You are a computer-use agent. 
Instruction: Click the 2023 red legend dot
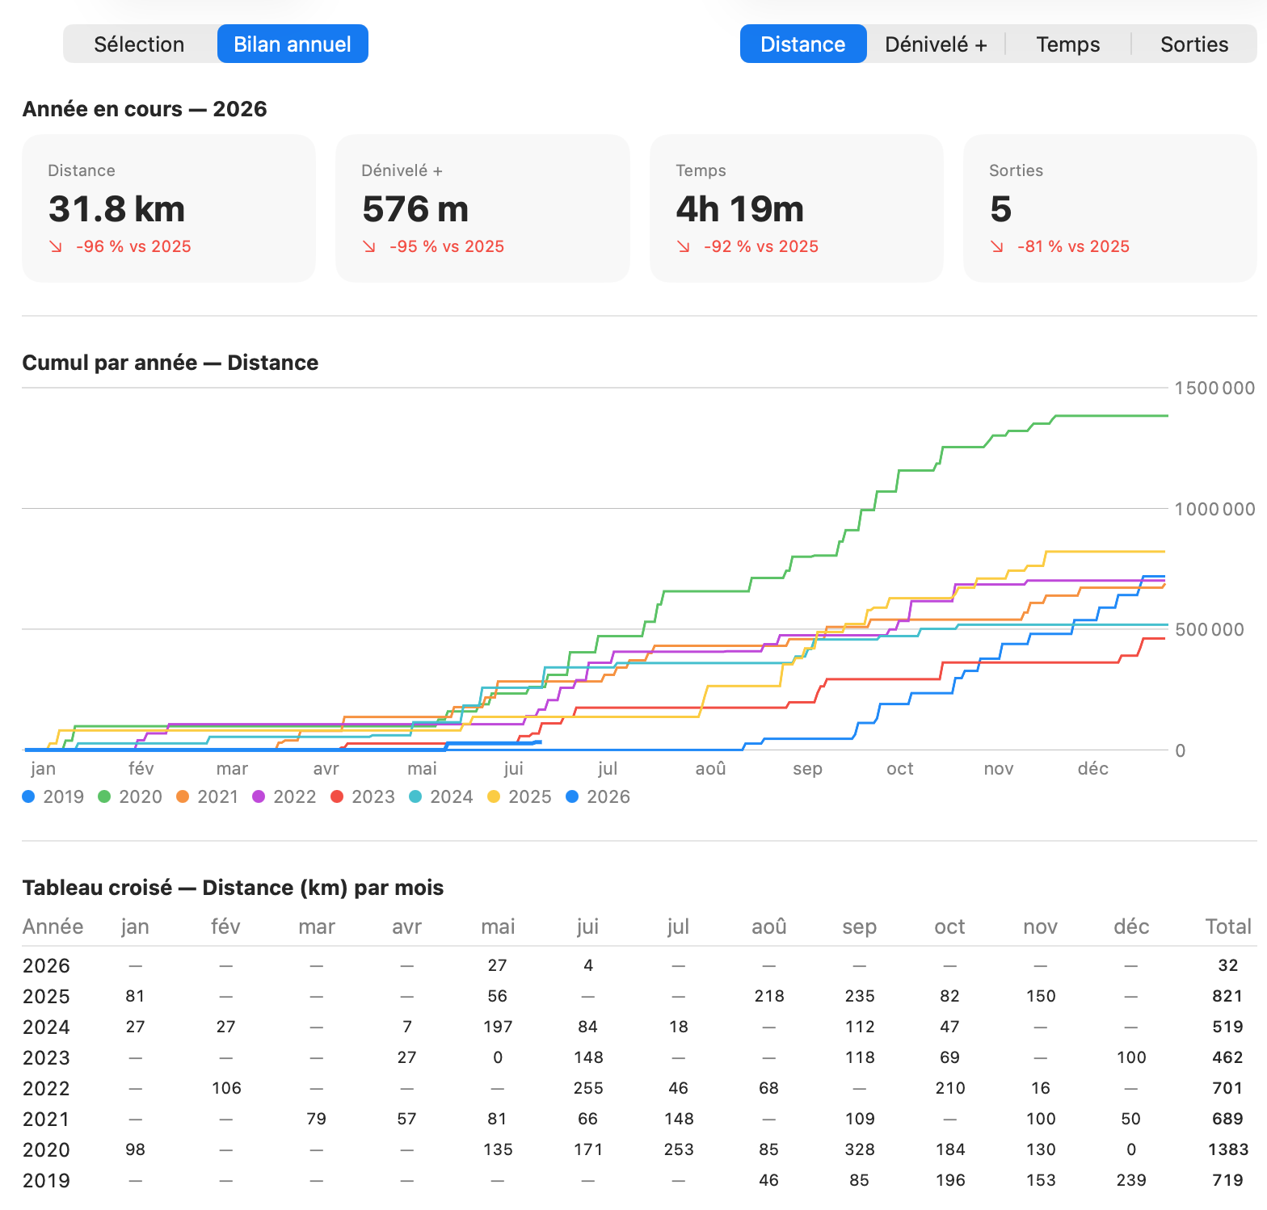[337, 796]
